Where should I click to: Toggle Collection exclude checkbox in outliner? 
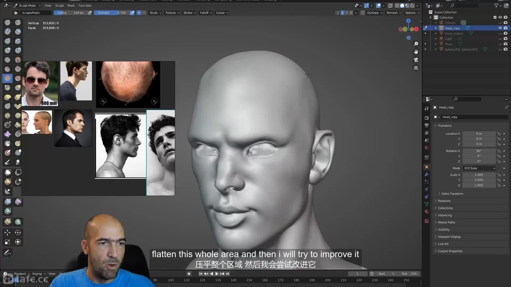495,18
